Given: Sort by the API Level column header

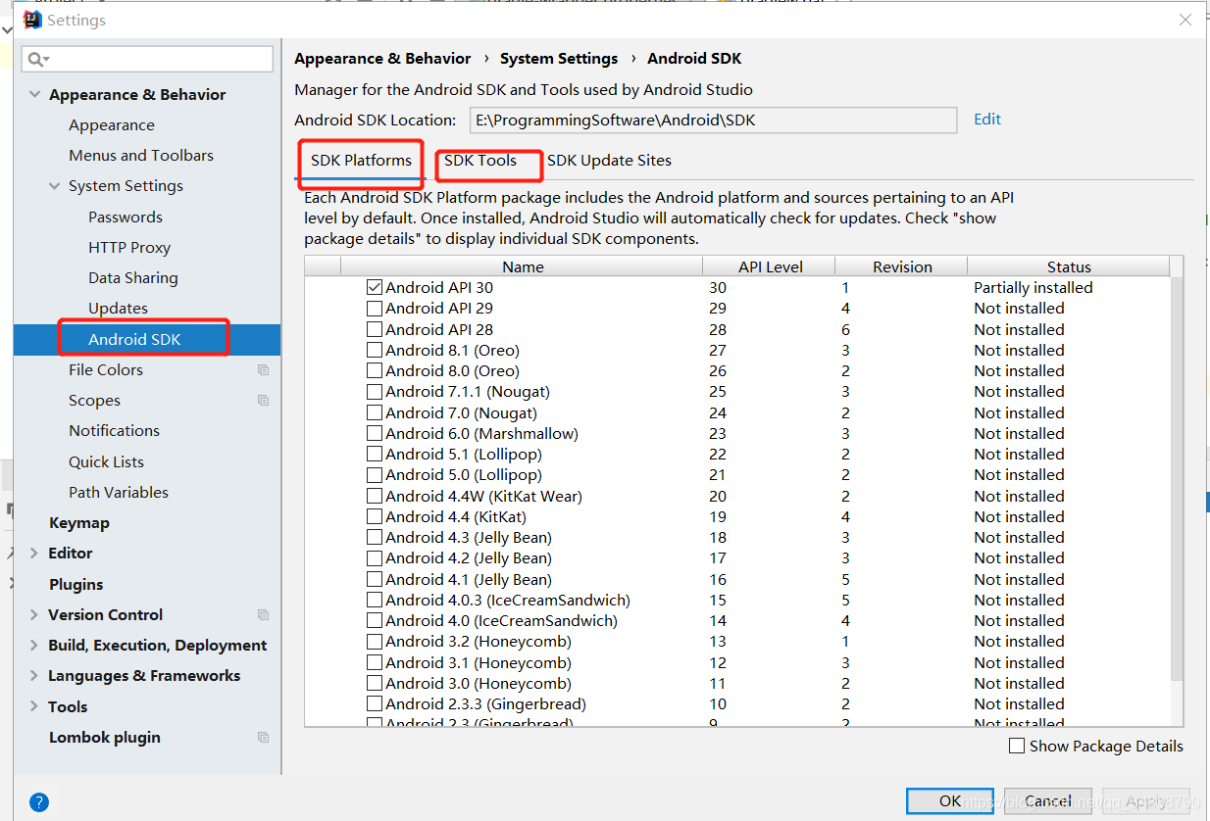Looking at the screenshot, I should click(771, 266).
